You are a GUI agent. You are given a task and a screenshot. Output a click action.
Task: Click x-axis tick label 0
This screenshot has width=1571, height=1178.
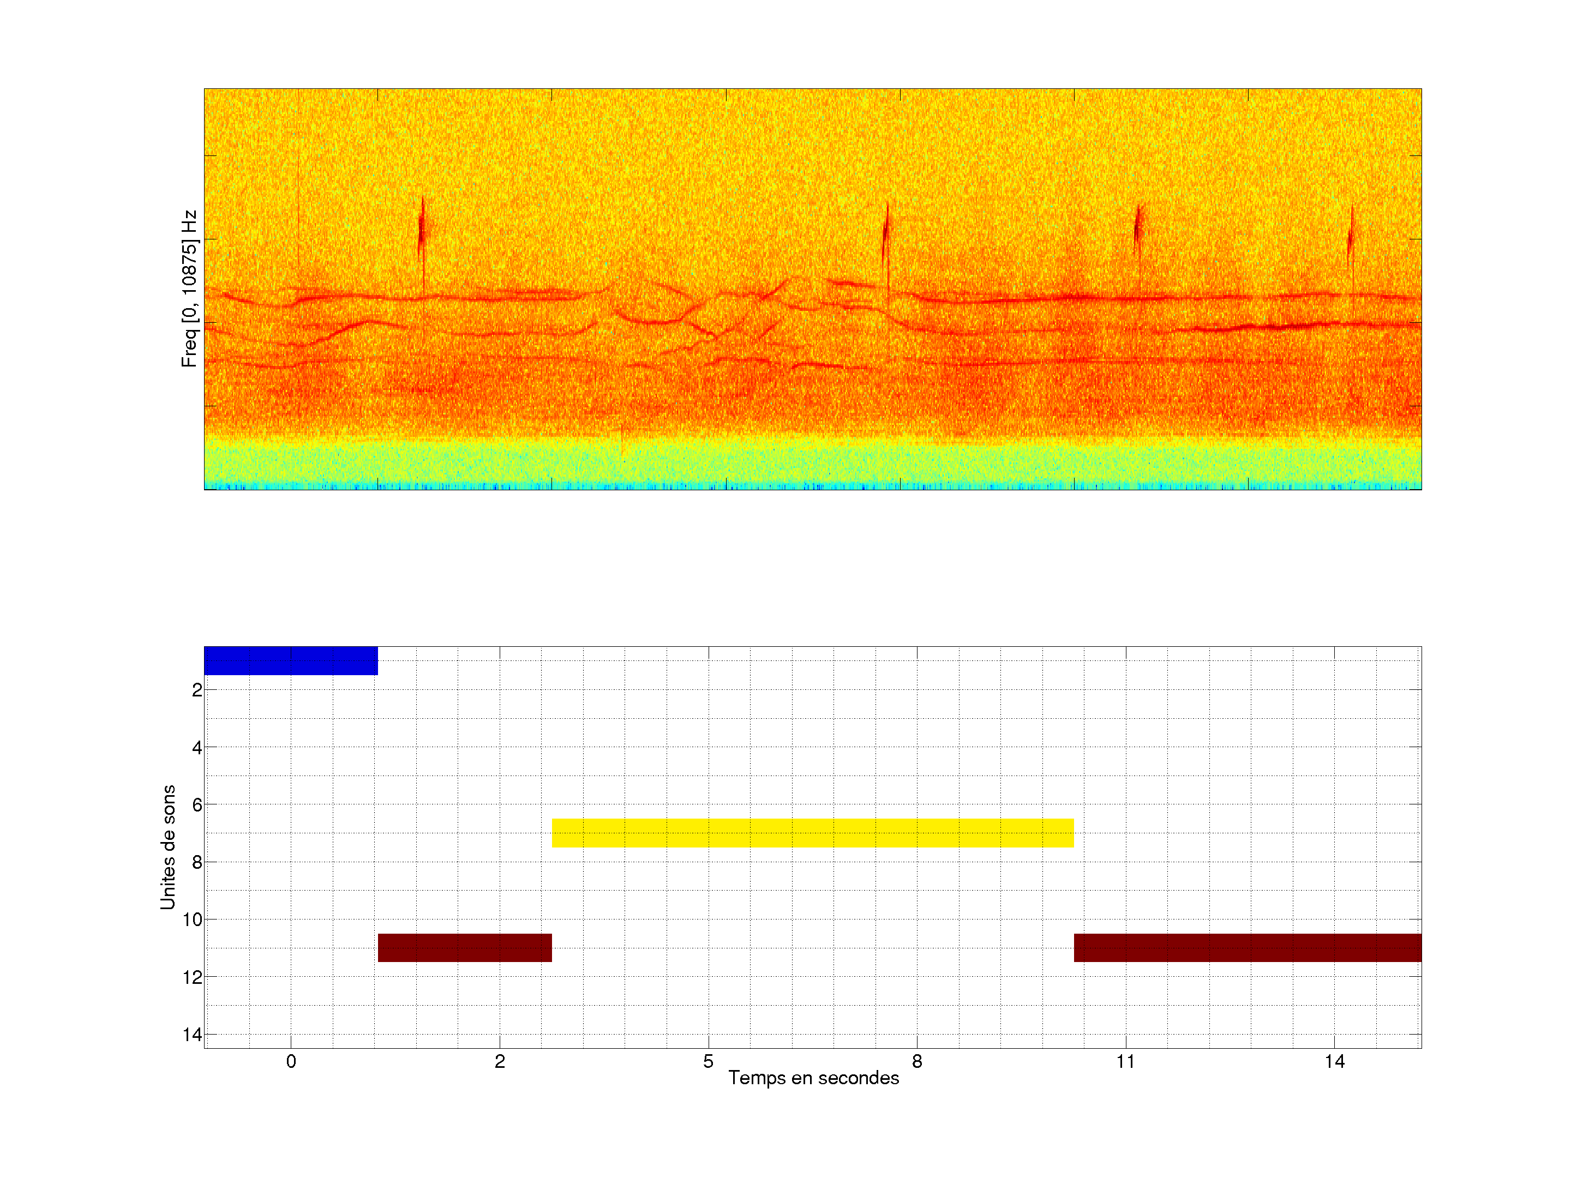pyautogui.click(x=291, y=1061)
